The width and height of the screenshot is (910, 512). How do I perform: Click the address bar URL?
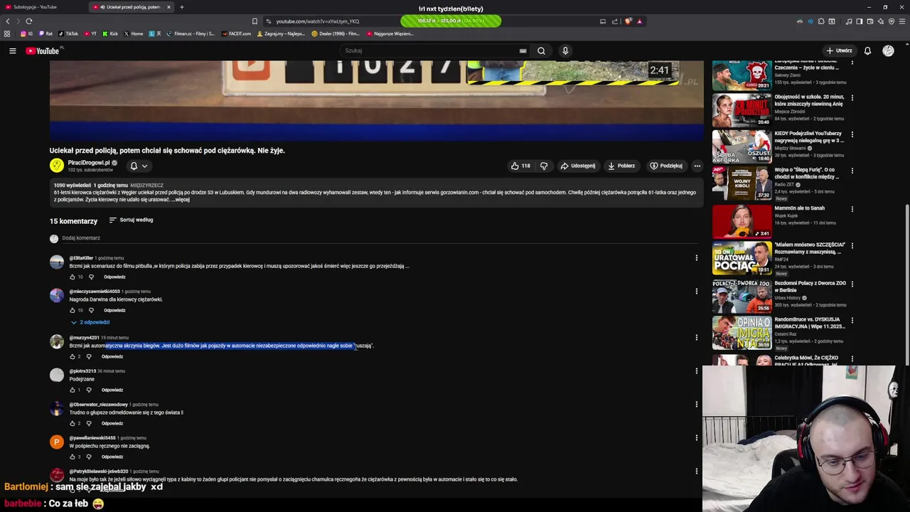(318, 21)
